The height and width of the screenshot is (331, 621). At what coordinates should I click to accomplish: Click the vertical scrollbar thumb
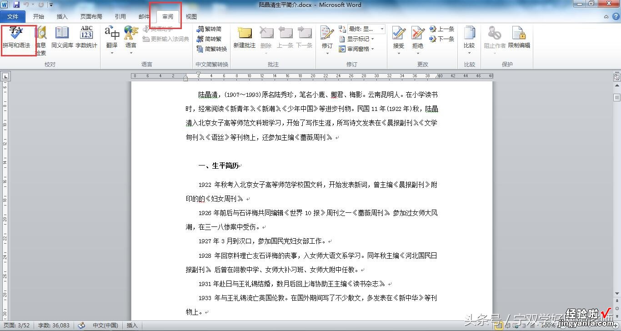click(x=617, y=97)
